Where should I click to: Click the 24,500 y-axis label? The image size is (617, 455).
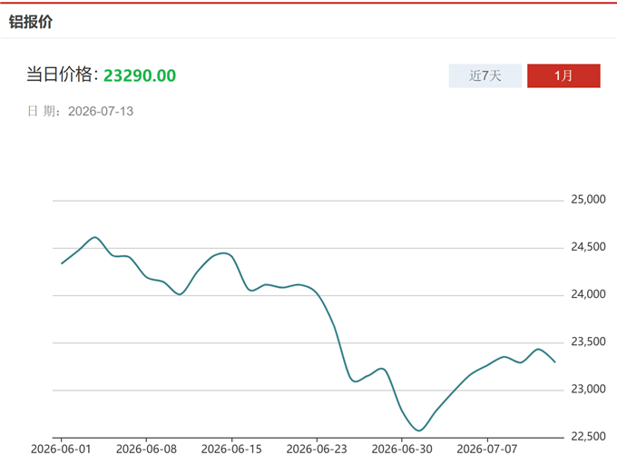[588, 247]
